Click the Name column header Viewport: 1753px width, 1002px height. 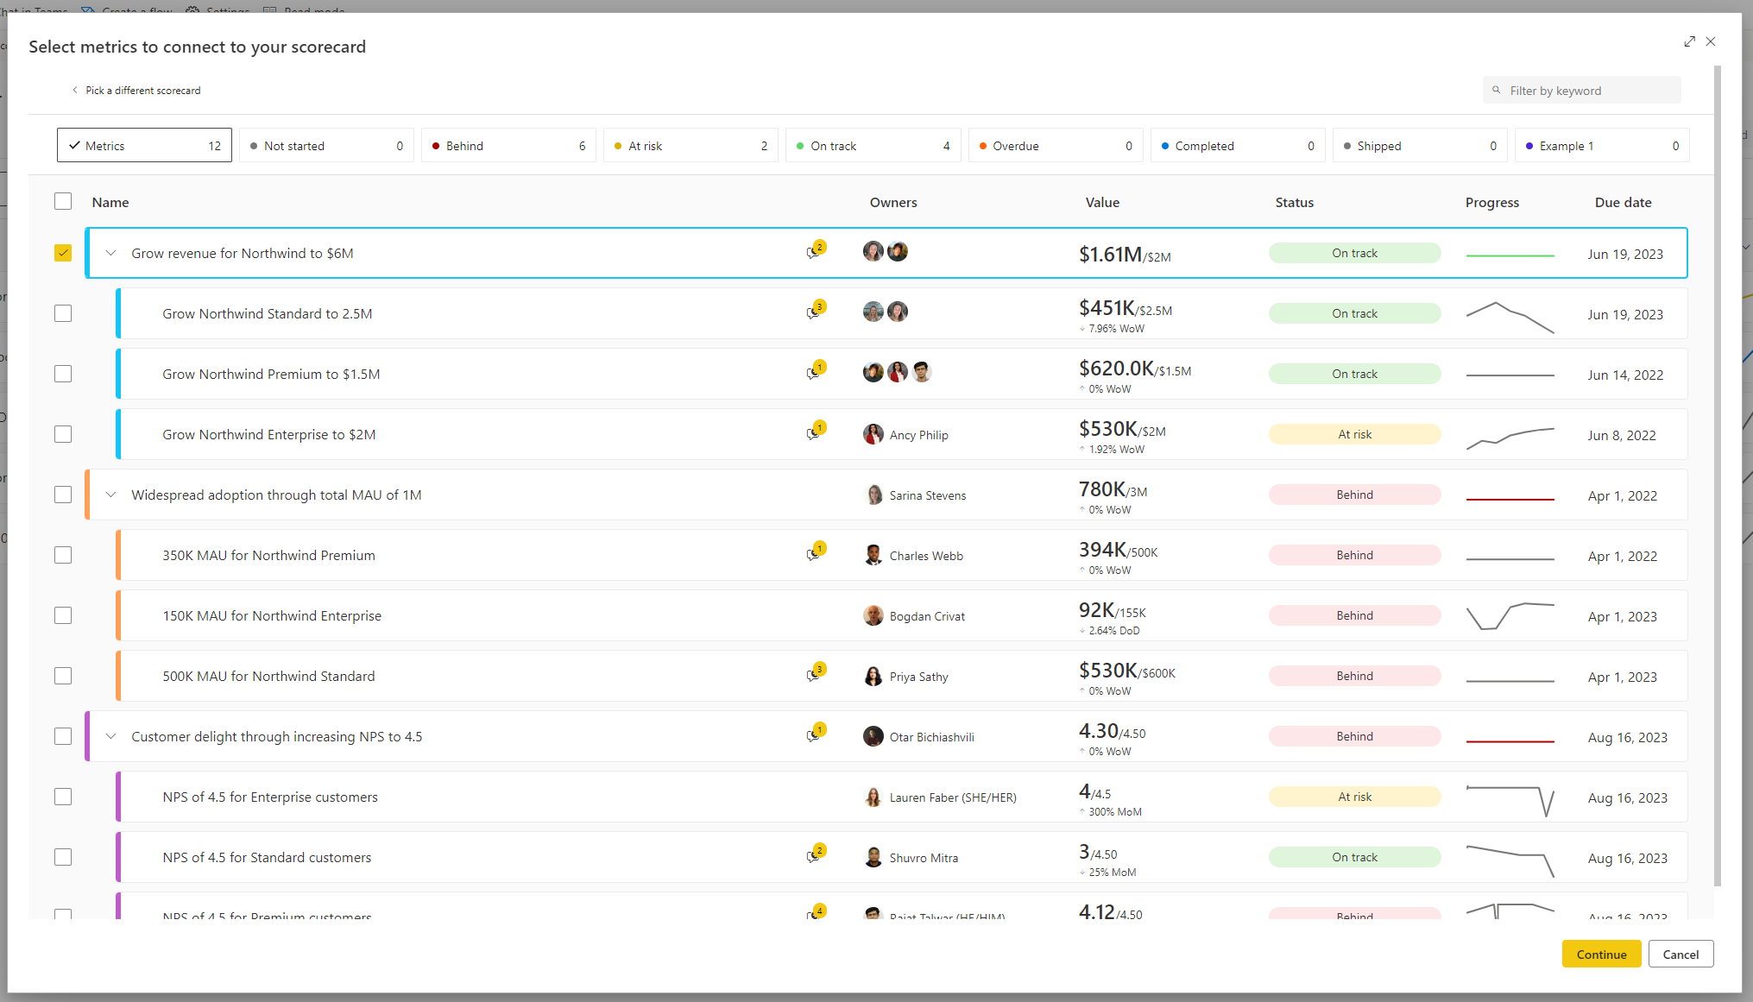110,202
